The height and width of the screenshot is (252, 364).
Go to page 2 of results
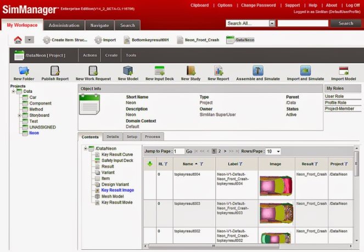pyautogui.click(x=220, y=152)
